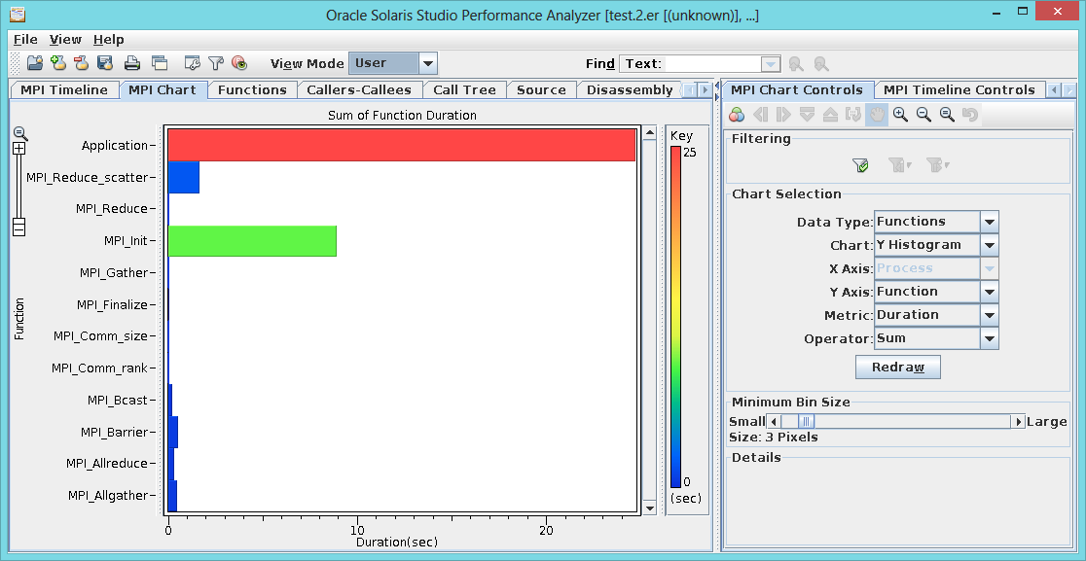
Task: Click the plus box on the vertical zoom slider
Action: (x=19, y=148)
